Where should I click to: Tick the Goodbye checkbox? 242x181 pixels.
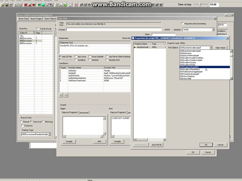76,60
